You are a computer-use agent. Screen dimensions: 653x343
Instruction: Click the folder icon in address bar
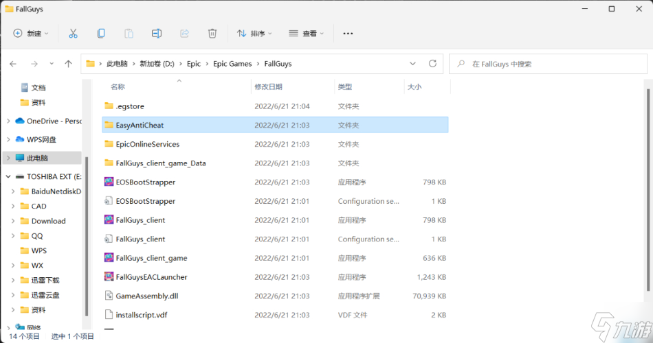point(90,64)
